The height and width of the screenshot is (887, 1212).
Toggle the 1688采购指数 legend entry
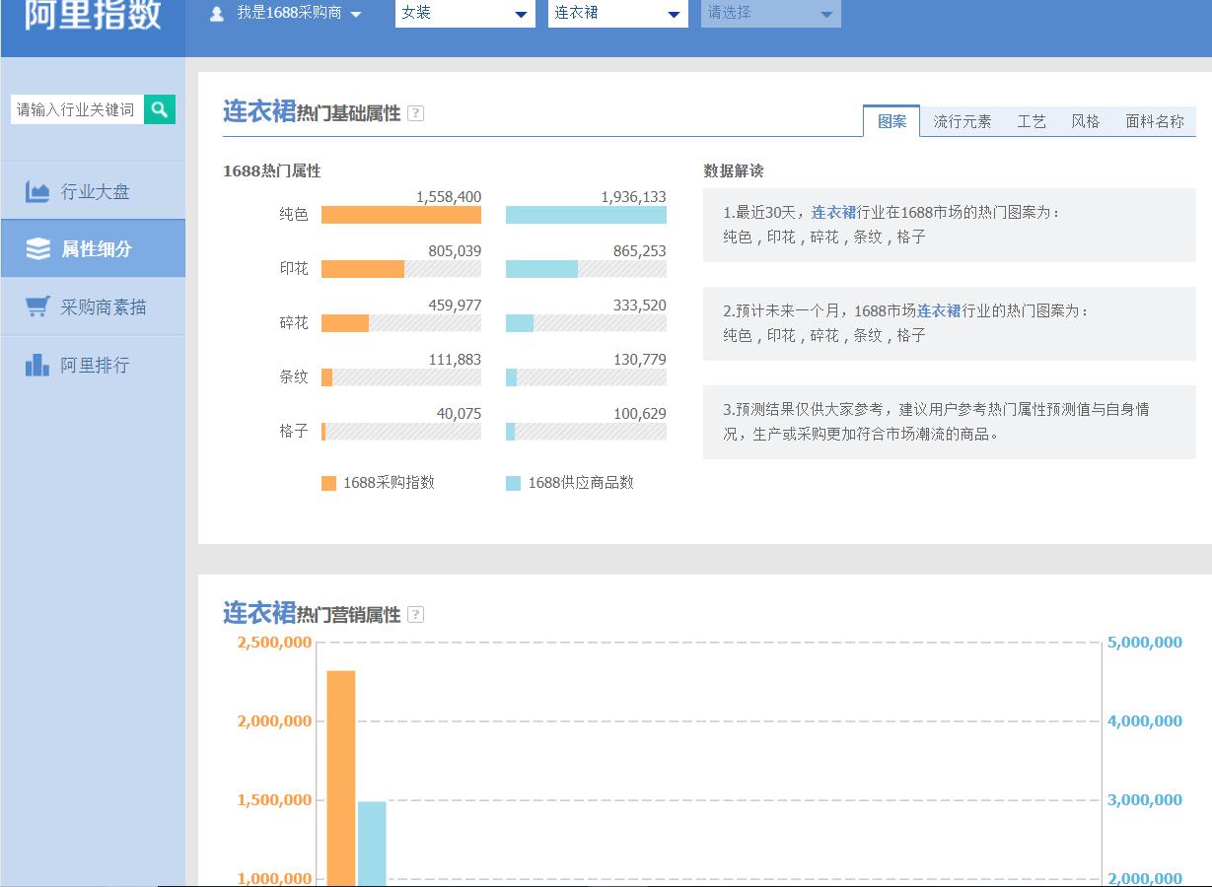click(x=381, y=482)
